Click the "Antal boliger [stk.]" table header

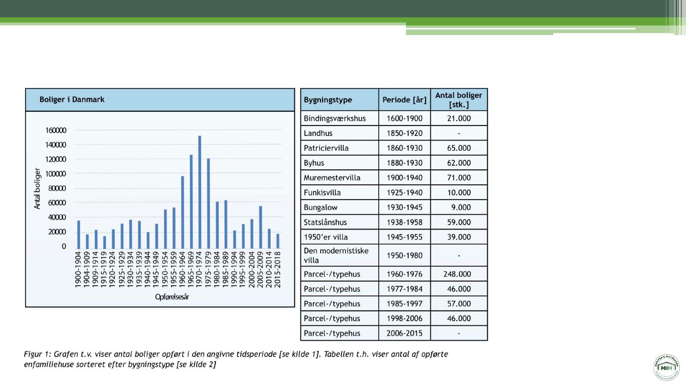pos(459,99)
